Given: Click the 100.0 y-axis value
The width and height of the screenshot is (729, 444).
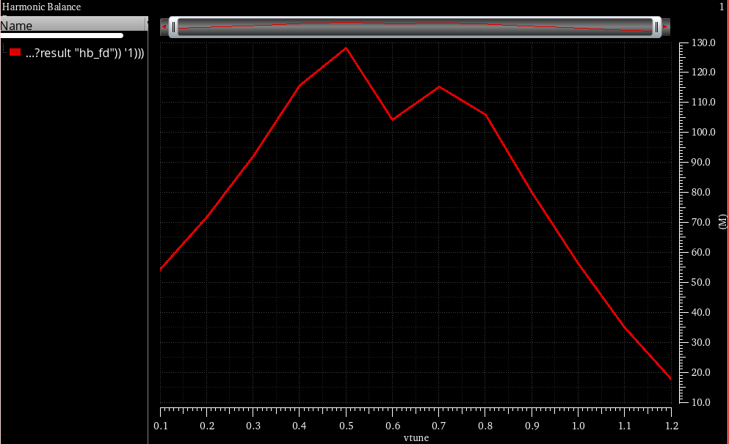Looking at the screenshot, I should point(703,132).
